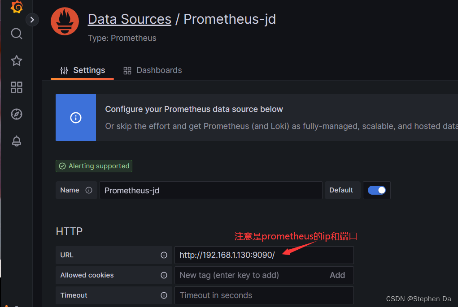Open Alerting bell icon in sidebar
458x307 pixels.
click(x=17, y=141)
